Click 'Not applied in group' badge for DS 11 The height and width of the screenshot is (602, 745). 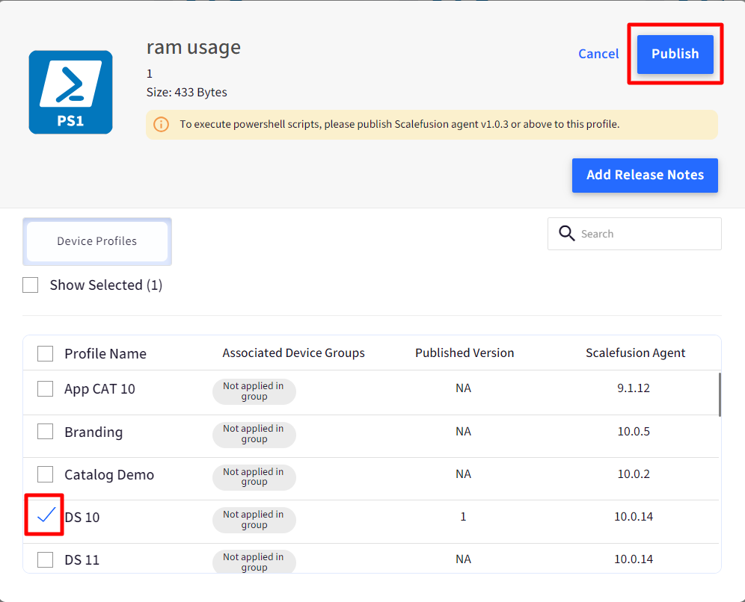coord(254,562)
